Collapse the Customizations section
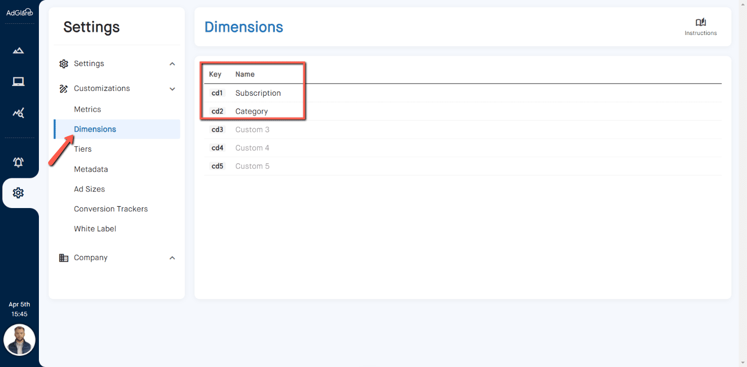747x367 pixels. (x=172, y=88)
